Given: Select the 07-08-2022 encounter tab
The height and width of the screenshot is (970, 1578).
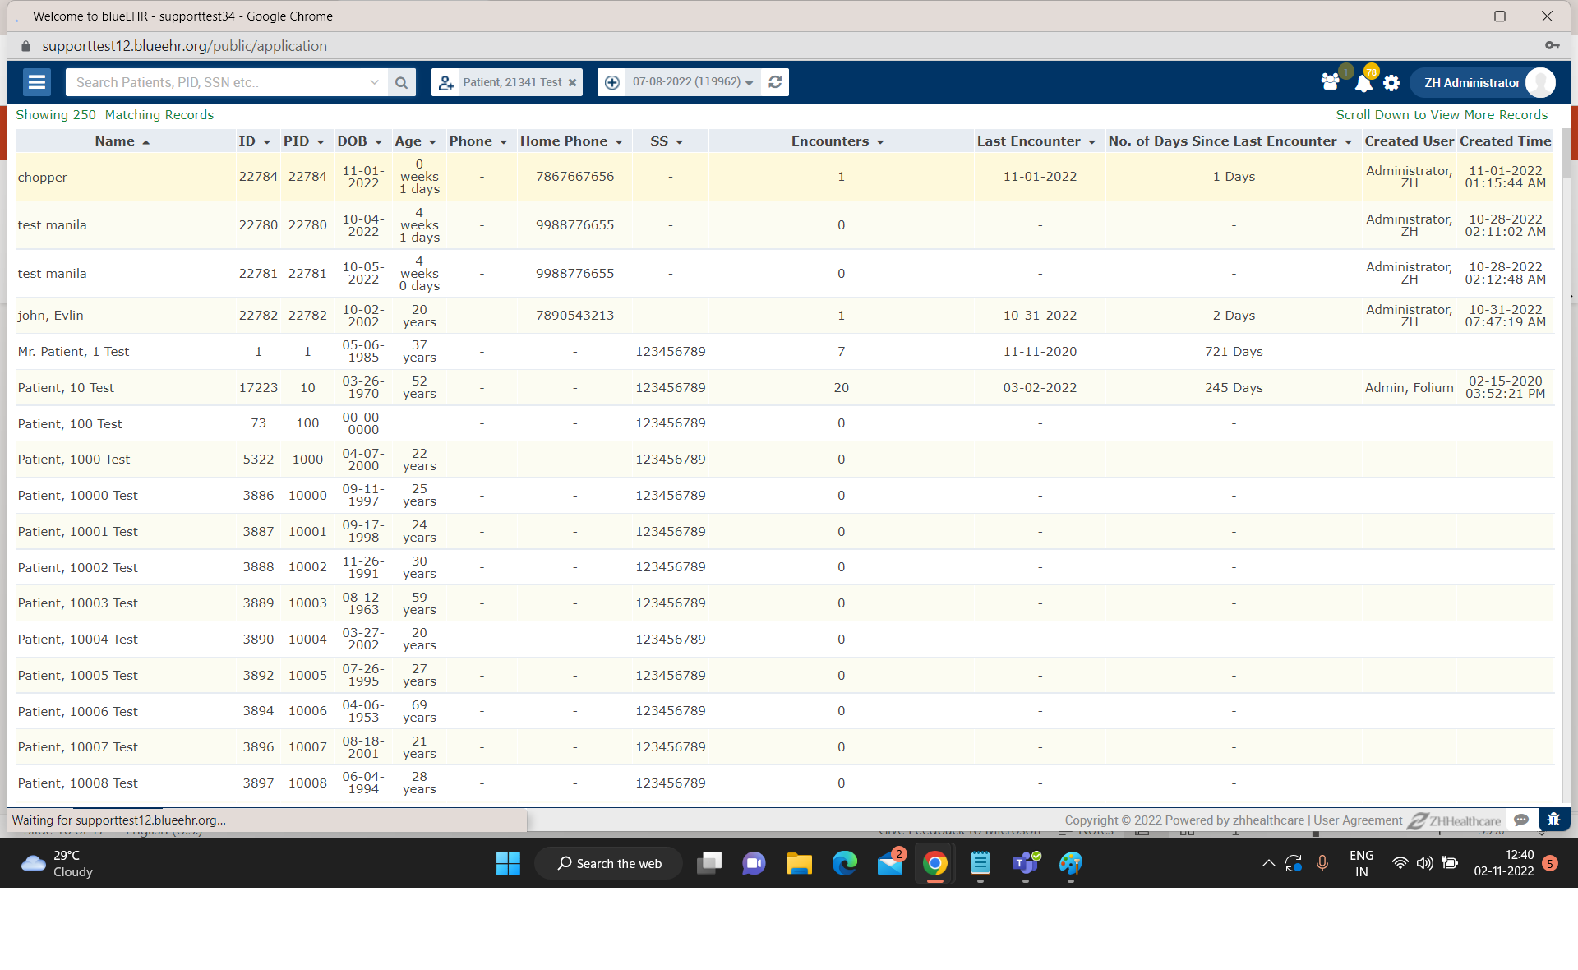Looking at the screenshot, I should point(685,81).
